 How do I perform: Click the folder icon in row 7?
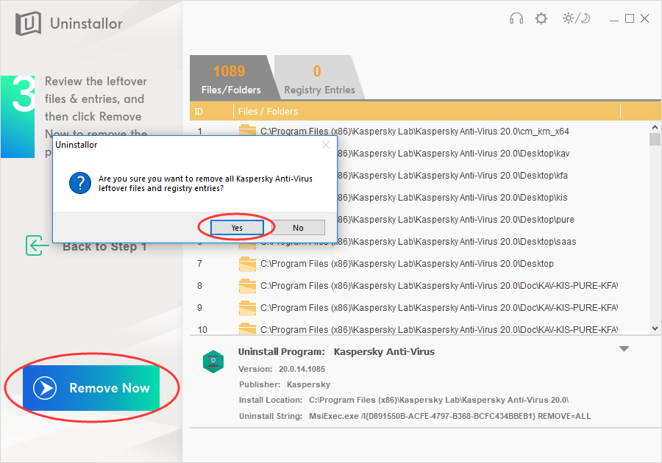pos(247,264)
